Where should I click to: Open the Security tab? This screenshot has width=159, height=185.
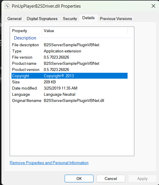[x=70, y=19]
